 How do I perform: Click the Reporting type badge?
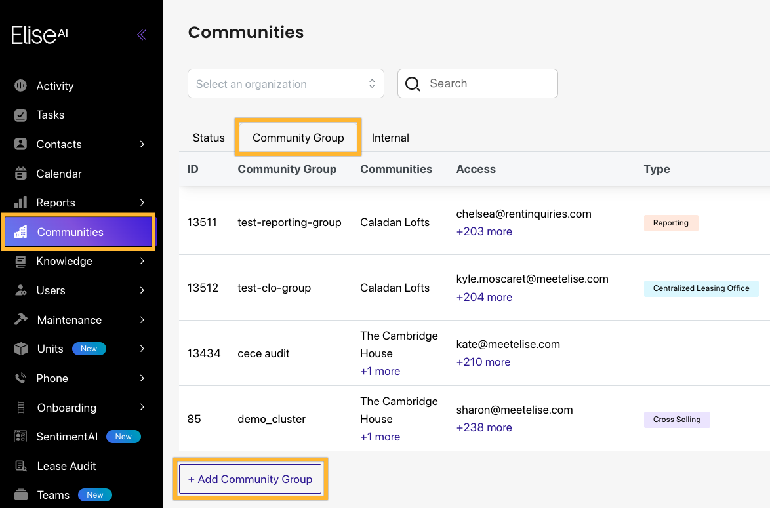[671, 223]
